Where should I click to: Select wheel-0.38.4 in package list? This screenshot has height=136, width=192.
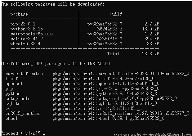pyautogui.click(x=25, y=44)
